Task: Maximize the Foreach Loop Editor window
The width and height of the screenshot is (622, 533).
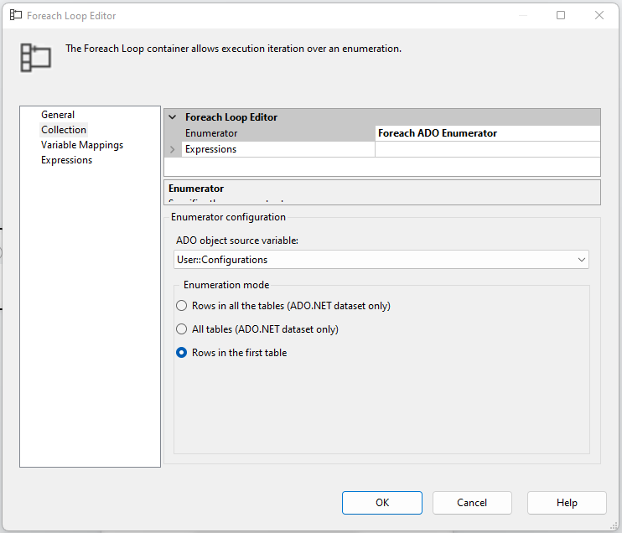Action: [x=561, y=15]
